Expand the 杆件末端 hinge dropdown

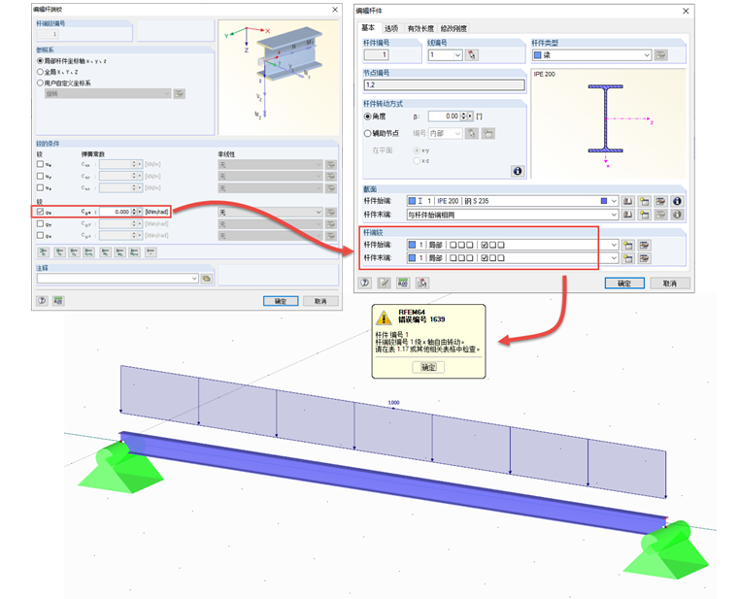tap(614, 258)
